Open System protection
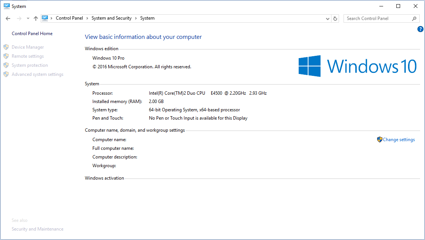This screenshot has width=425, height=240. pos(29,65)
